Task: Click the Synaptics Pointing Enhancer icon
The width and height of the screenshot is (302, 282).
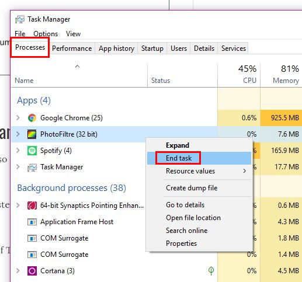Action: 32,206
